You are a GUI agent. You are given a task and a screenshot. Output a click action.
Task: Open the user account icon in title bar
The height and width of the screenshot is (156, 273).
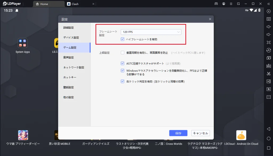(224, 4)
